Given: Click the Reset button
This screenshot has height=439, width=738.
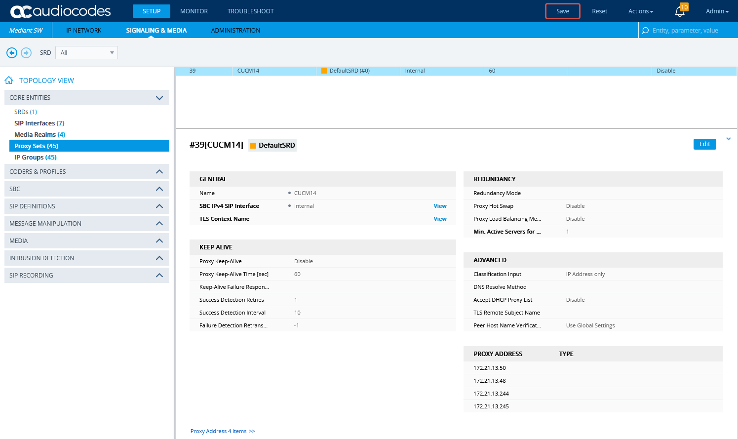Looking at the screenshot, I should [x=600, y=11].
